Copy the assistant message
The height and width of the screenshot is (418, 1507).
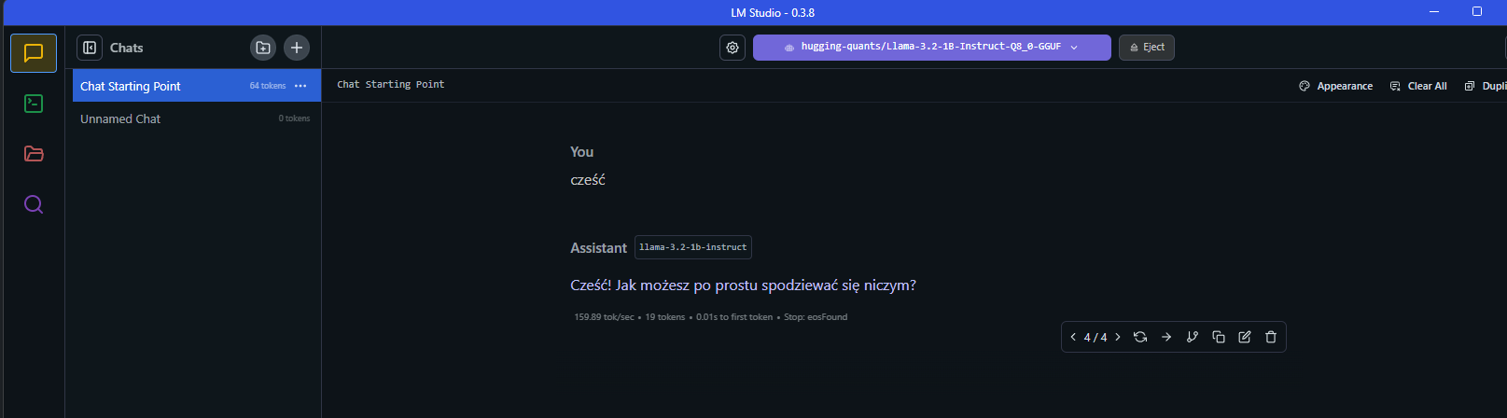tap(1219, 337)
